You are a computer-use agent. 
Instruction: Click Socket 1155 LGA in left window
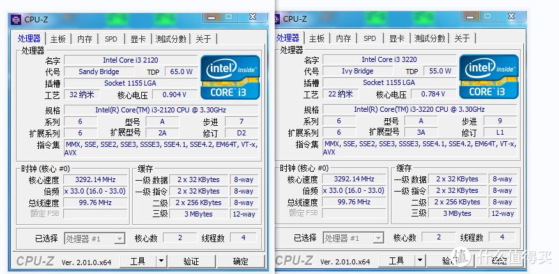130,84
